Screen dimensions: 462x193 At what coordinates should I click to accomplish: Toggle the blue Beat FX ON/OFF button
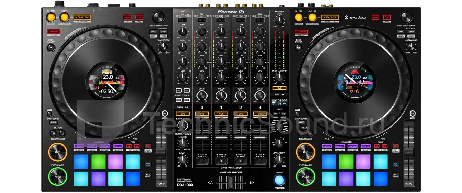click(x=279, y=180)
